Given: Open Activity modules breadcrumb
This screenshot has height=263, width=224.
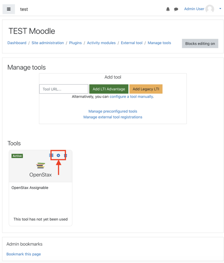Looking at the screenshot, I should coord(101,43).
